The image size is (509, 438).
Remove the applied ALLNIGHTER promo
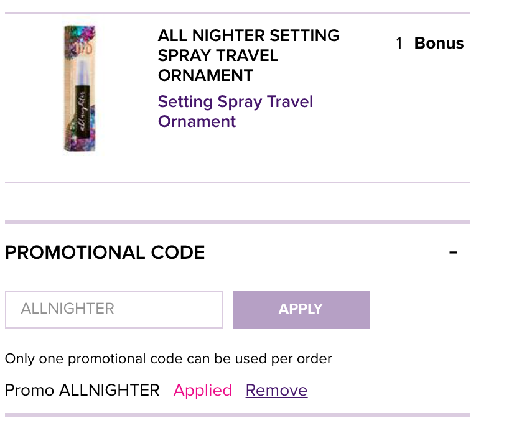coord(276,390)
